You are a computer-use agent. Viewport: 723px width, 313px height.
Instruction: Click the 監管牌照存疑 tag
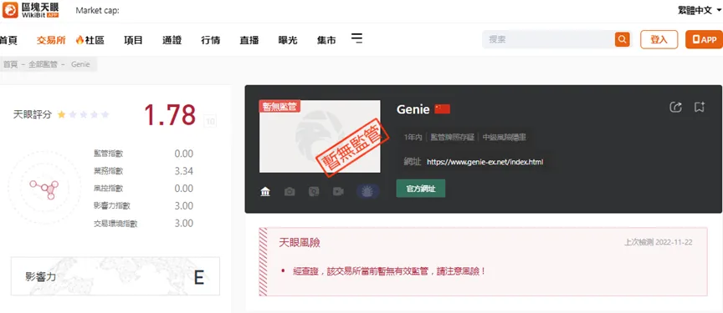pos(453,137)
